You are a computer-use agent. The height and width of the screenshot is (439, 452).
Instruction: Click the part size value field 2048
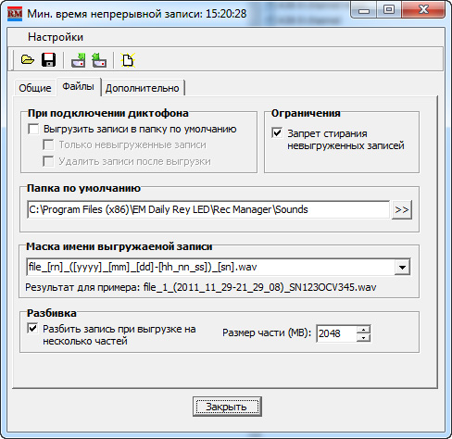click(336, 333)
